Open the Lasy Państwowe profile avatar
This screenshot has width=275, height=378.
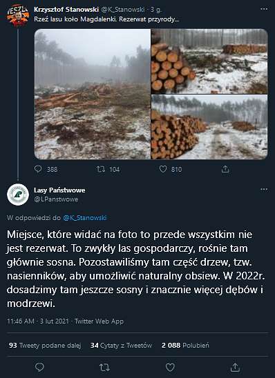18,195
